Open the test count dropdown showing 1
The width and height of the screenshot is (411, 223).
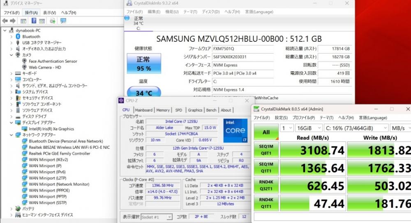click(286, 128)
